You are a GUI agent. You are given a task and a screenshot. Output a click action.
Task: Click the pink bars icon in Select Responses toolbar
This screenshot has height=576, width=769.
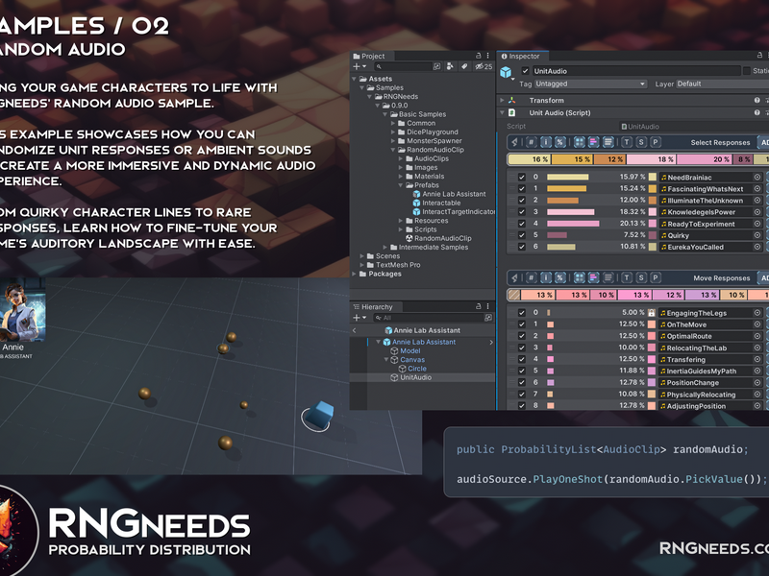point(593,142)
